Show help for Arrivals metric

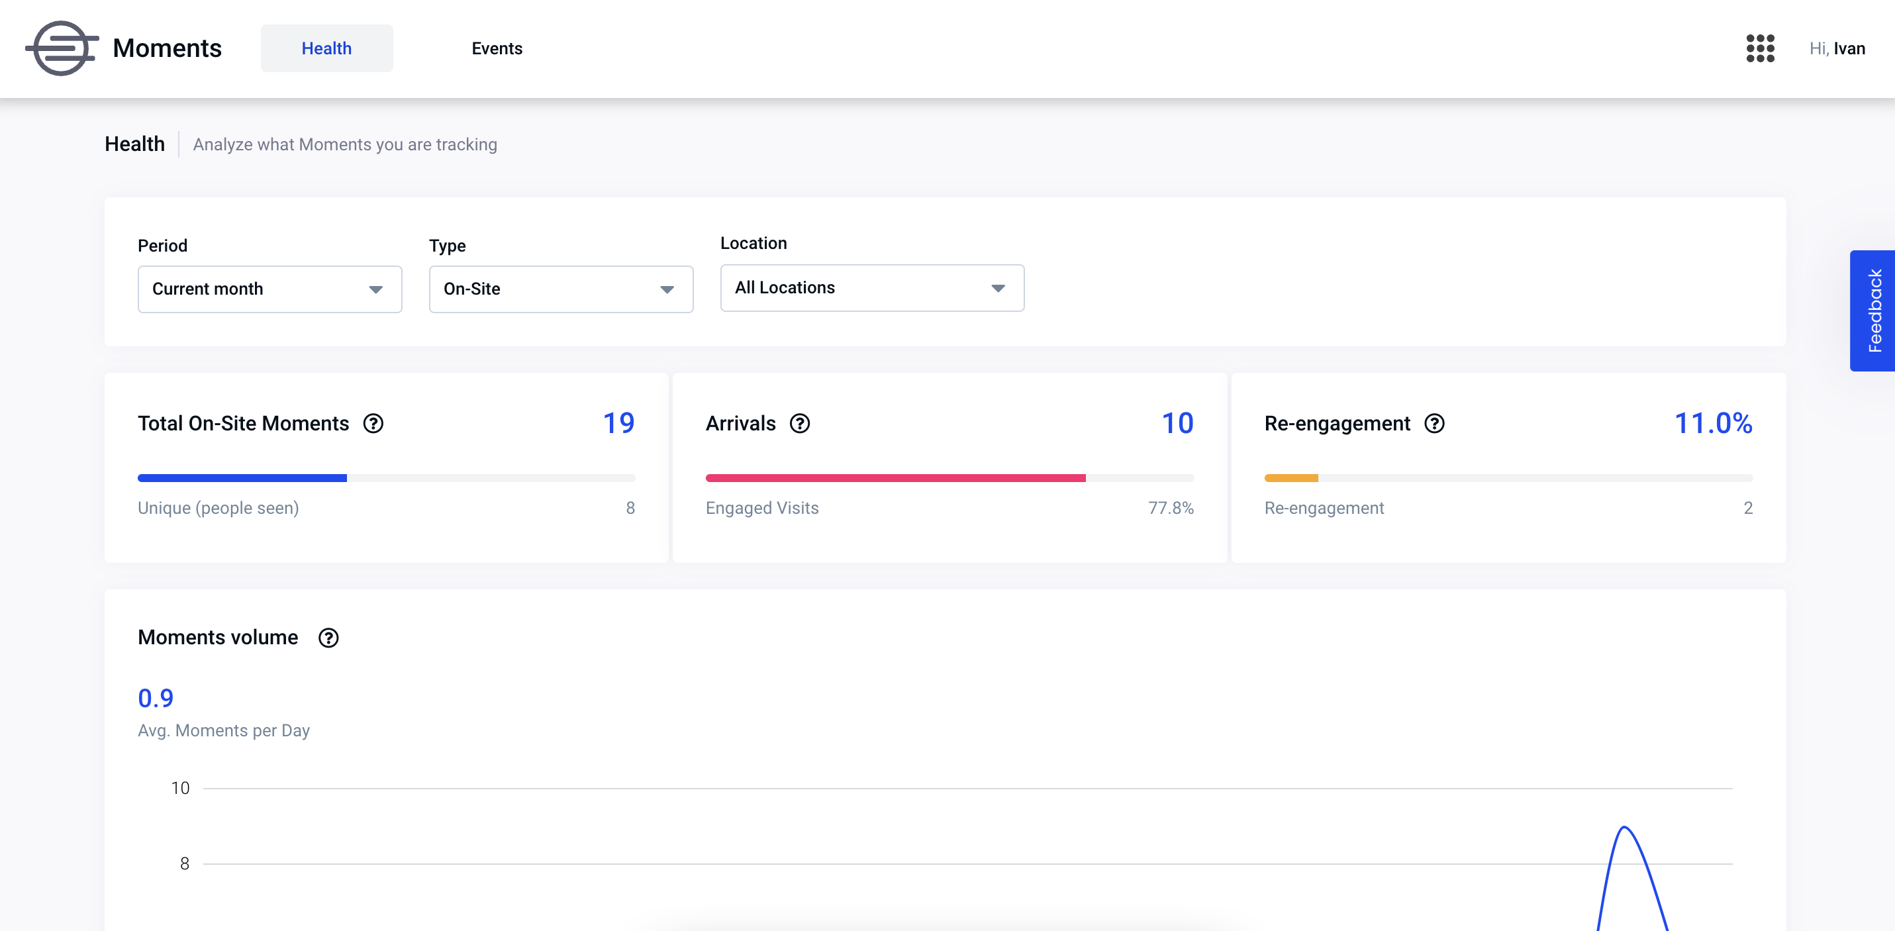click(800, 423)
